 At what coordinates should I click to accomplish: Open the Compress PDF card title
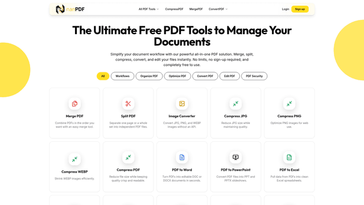(x=128, y=170)
